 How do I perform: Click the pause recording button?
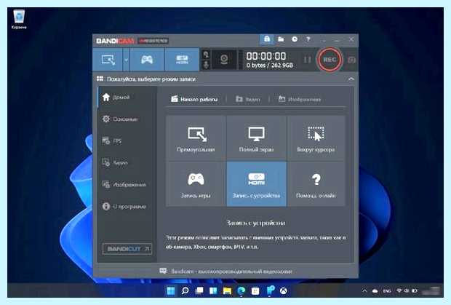[308, 60]
